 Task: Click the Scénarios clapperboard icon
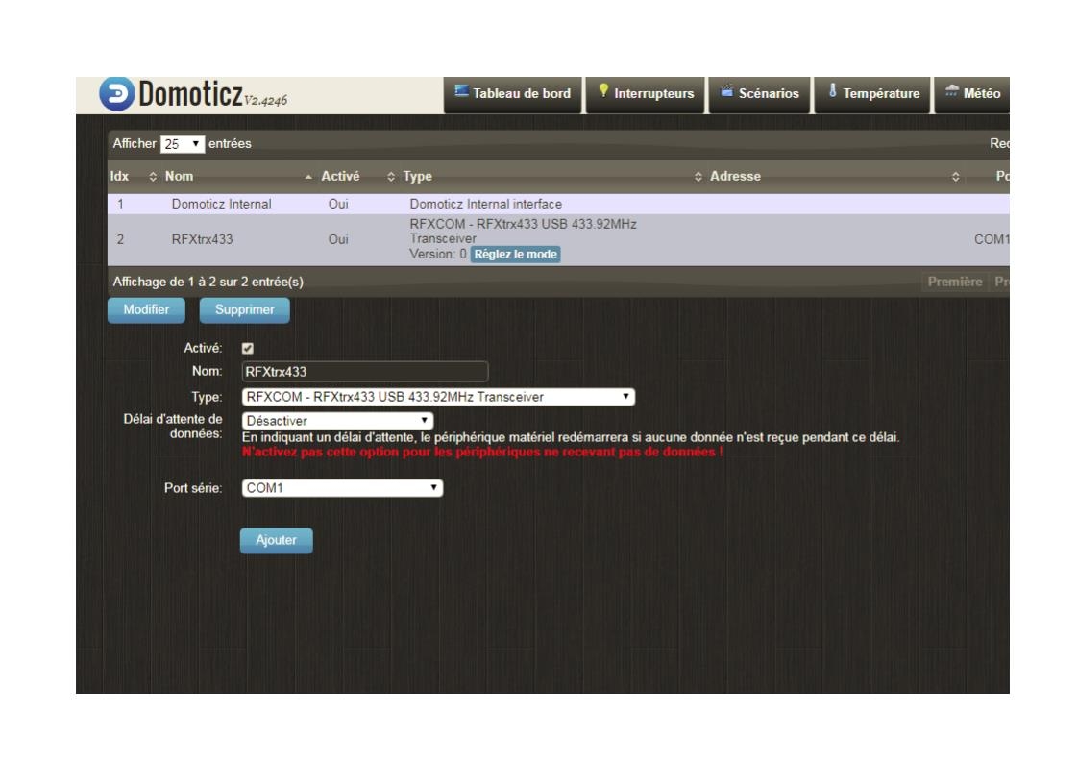(726, 90)
